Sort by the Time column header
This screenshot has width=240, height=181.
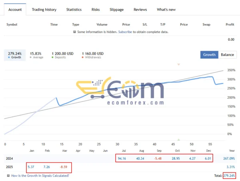coord(54,24)
